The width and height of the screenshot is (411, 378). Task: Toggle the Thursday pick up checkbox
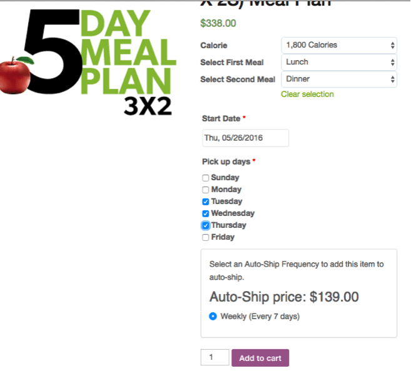click(205, 225)
